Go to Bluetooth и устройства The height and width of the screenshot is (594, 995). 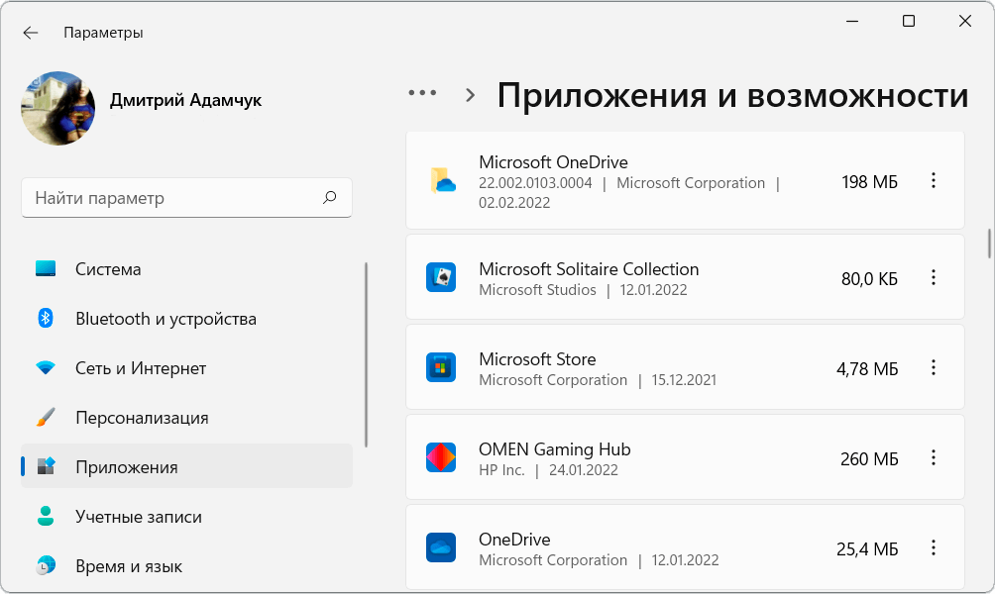pyautogui.click(x=166, y=319)
